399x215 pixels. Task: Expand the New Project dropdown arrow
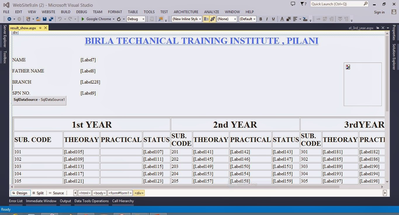(33, 19)
